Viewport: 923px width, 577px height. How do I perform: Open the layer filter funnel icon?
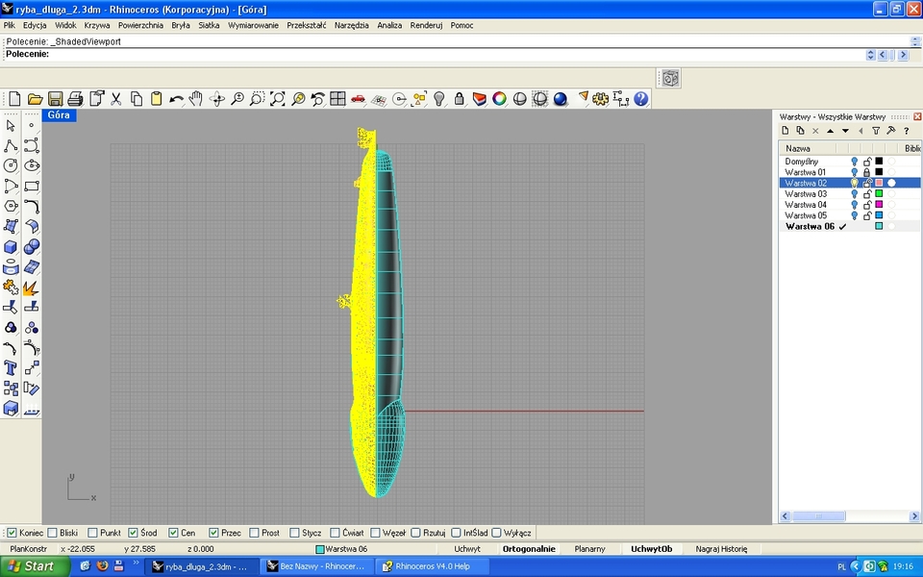(x=877, y=131)
